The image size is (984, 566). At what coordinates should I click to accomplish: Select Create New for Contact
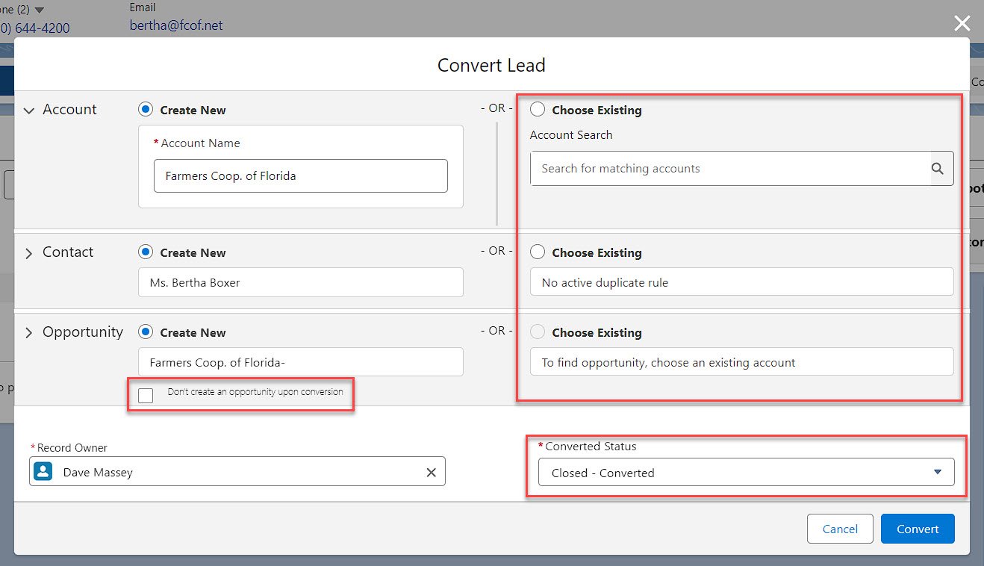(x=146, y=252)
